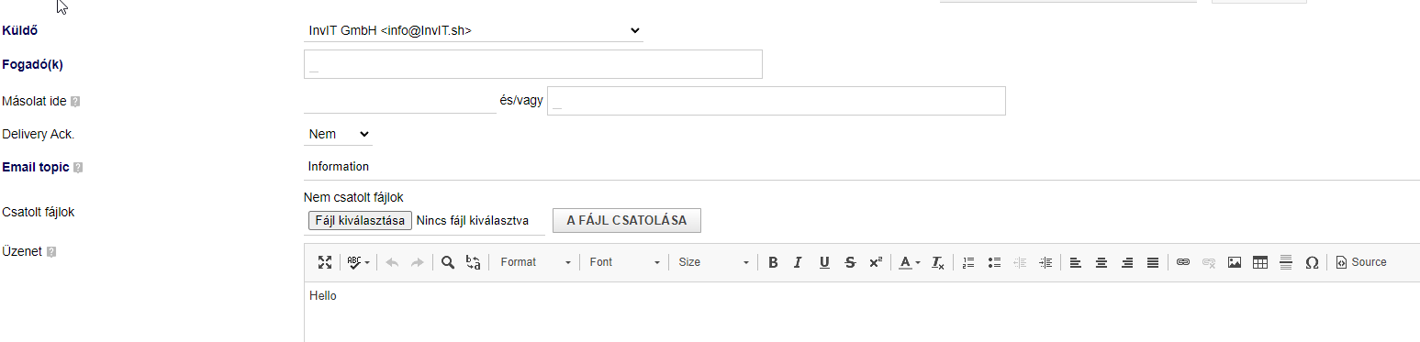Apply strikethrough to text
This screenshot has height=342, width=1420.
850,262
